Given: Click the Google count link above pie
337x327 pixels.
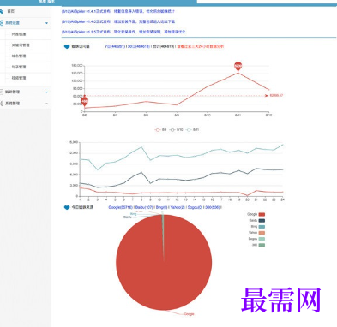Looking at the screenshot, I should click(x=120, y=207).
